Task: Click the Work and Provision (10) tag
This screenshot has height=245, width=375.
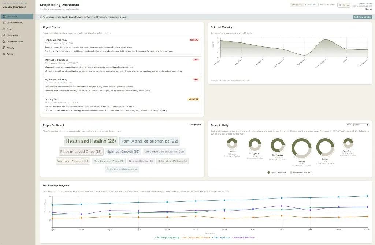Action: click(x=73, y=161)
